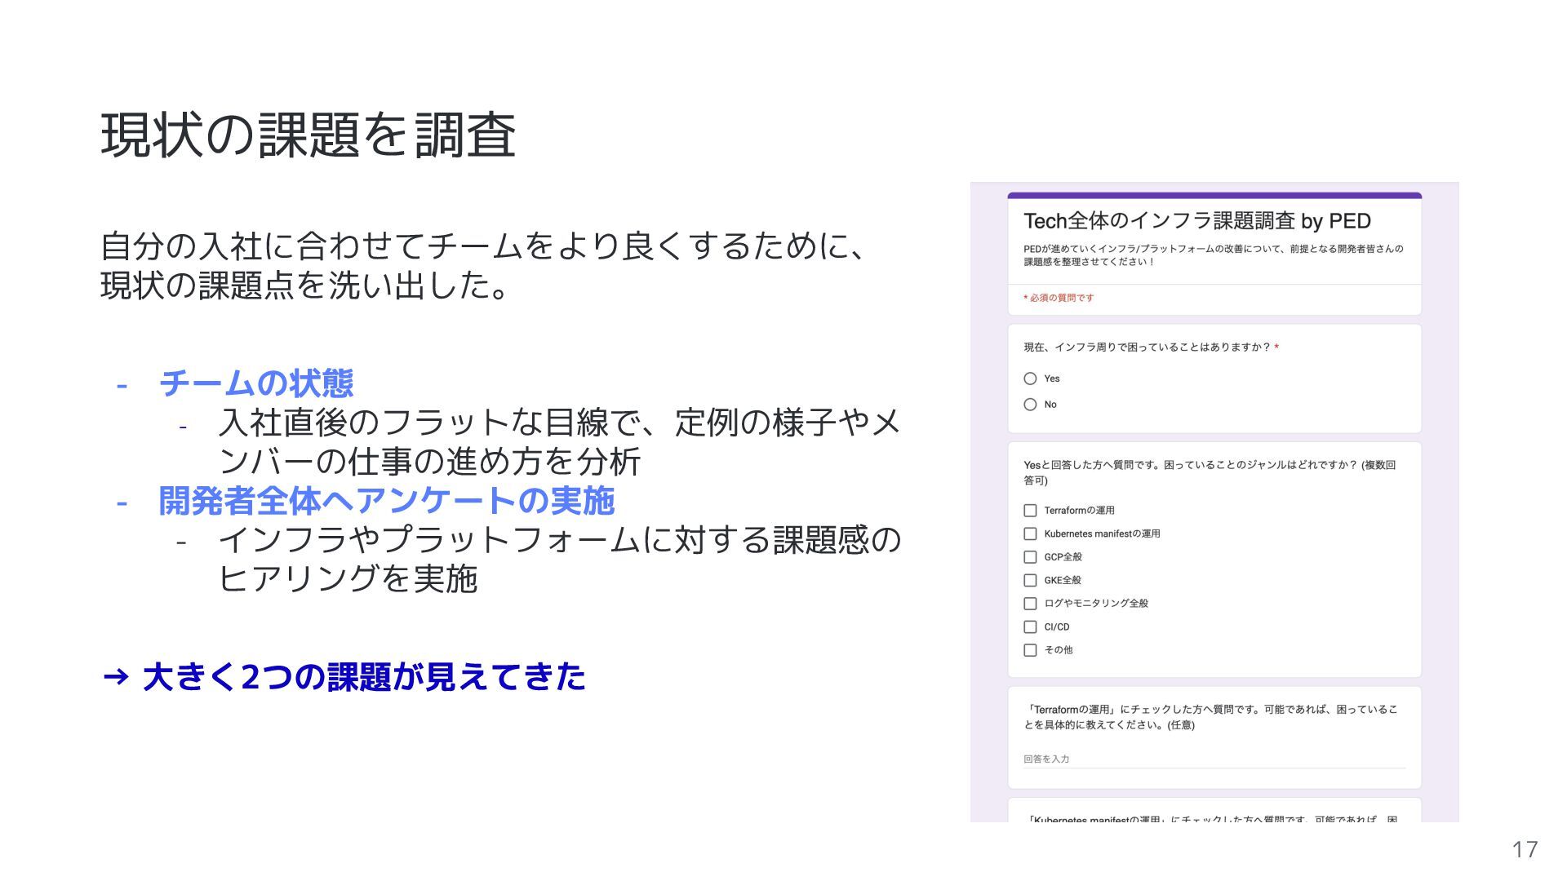The width and height of the screenshot is (1567, 881).
Task: Check the GKE全般 checkbox
Action: [1030, 580]
